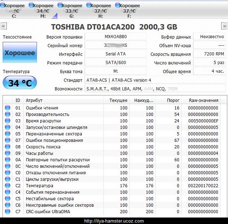The width and height of the screenshot is (228, 224).
Task: Click status orb for C5 Нестабильные сектора
Action: [x=8, y=198]
